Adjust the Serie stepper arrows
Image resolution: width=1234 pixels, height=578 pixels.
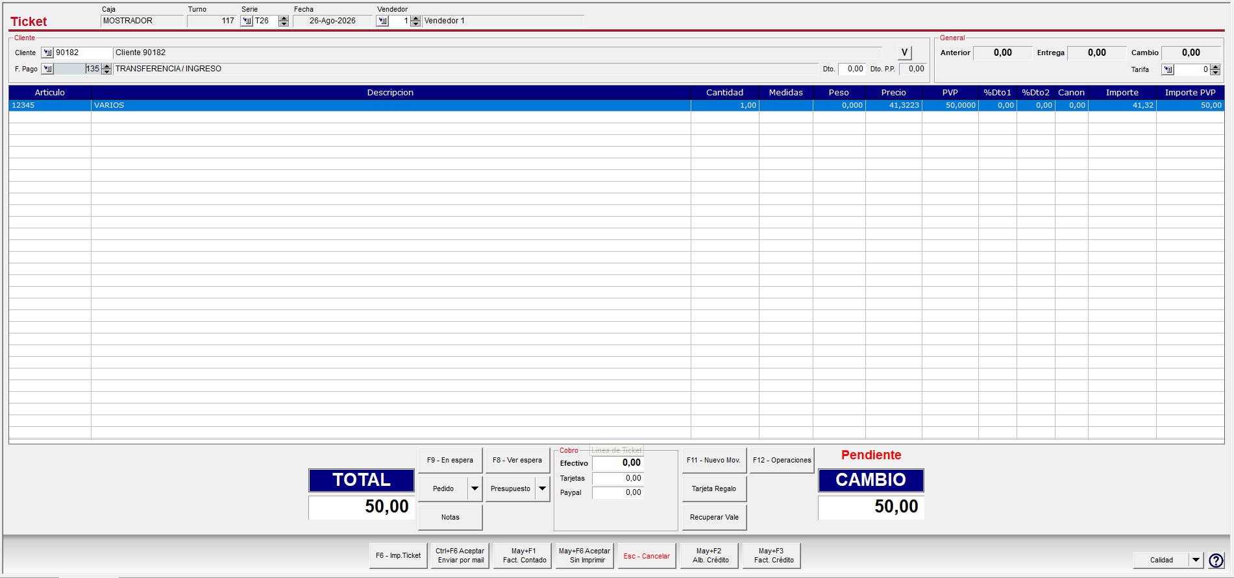pyautogui.click(x=284, y=21)
